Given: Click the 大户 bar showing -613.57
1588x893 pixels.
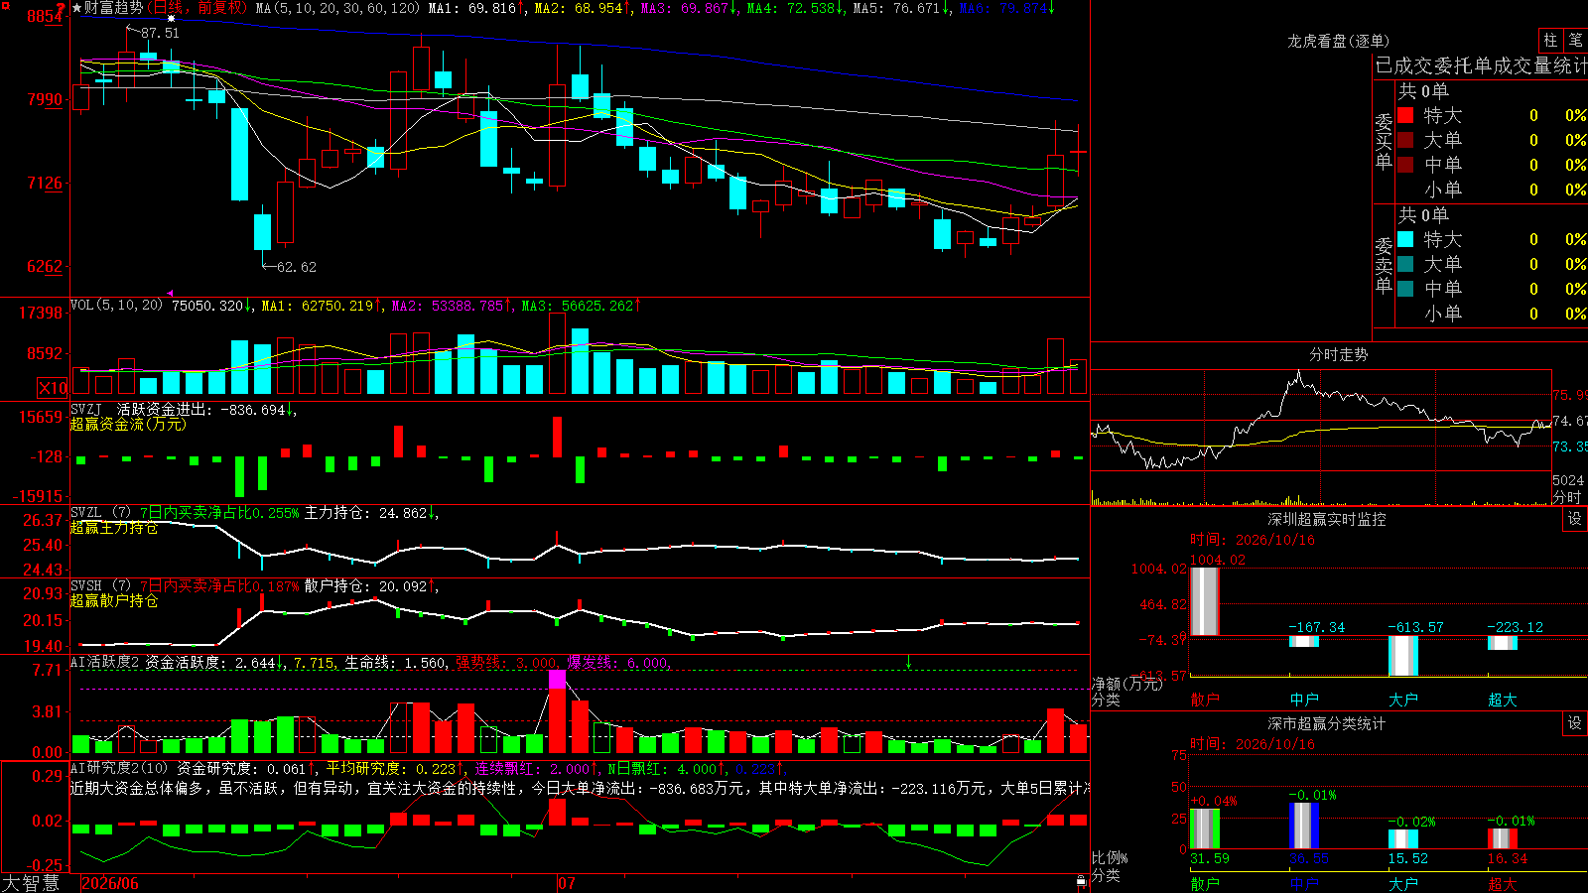Looking at the screenshot, I should point(1403,656).
